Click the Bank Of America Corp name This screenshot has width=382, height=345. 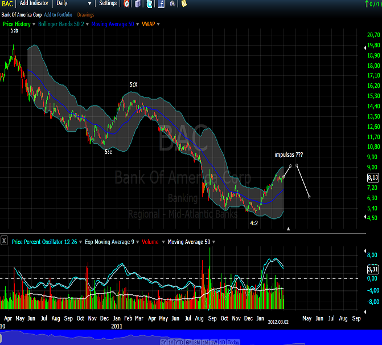point(22,15)
